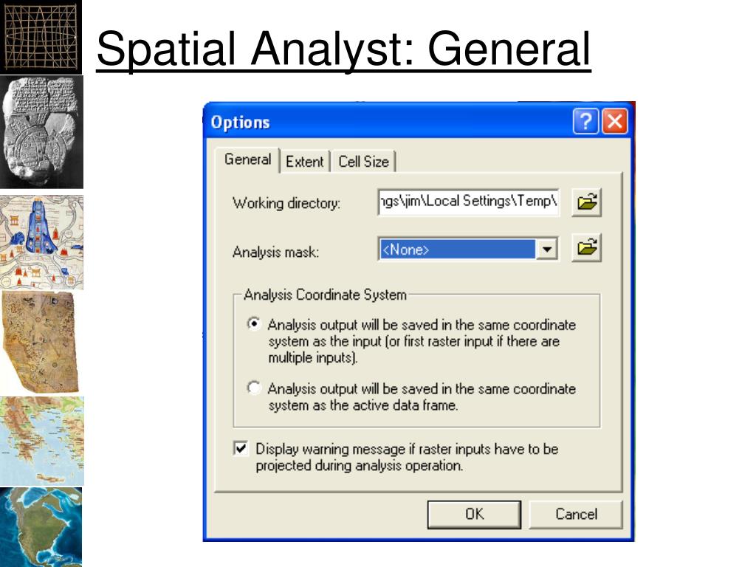Confirm the options with OK

tap(474, 514)
